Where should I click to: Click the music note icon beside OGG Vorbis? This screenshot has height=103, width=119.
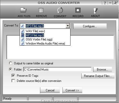pyautogui.click(x=23, y=39)
